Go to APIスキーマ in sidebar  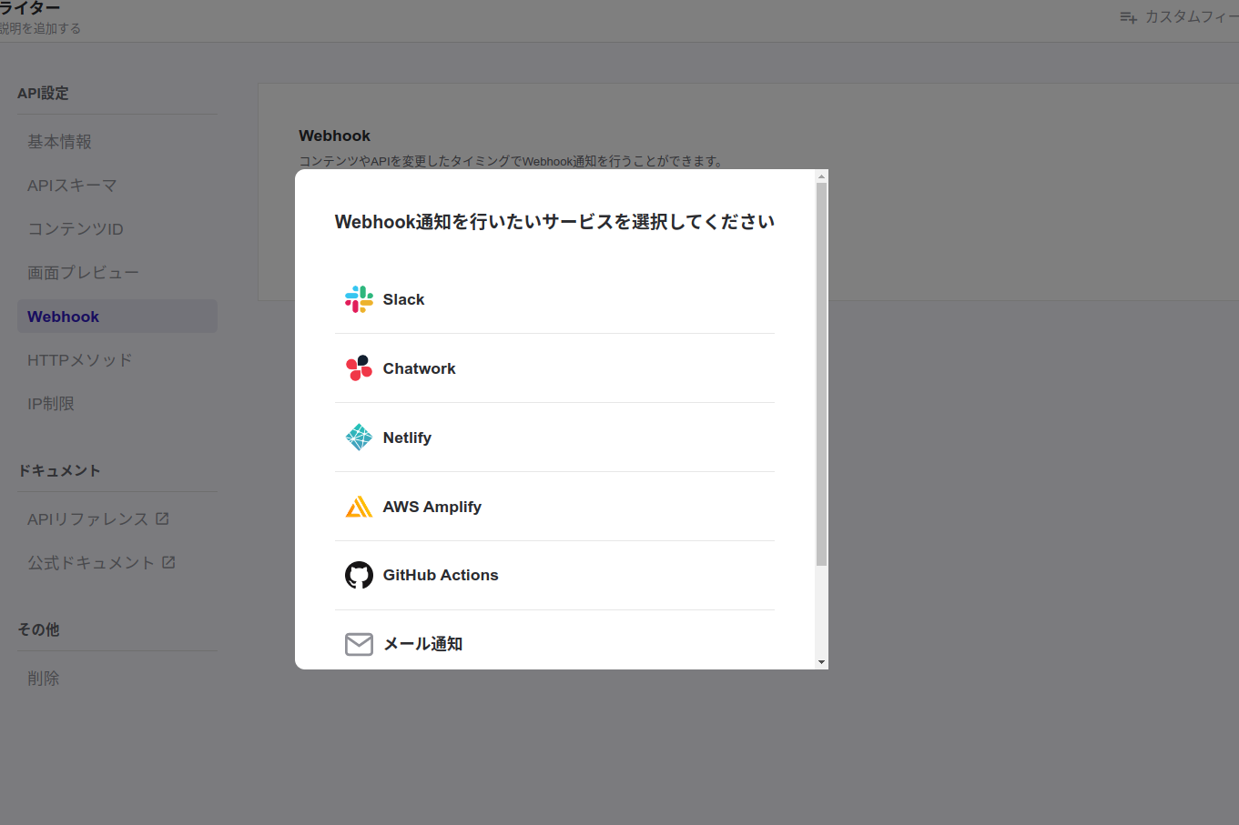pyautogui.click(x=72, y=186)
